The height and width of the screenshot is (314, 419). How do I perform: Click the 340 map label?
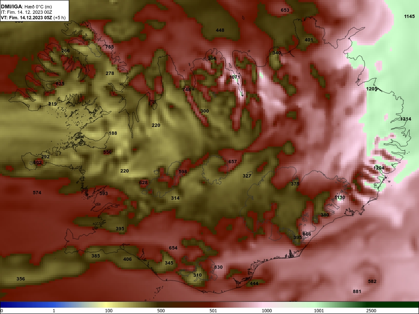coord(277,53)
